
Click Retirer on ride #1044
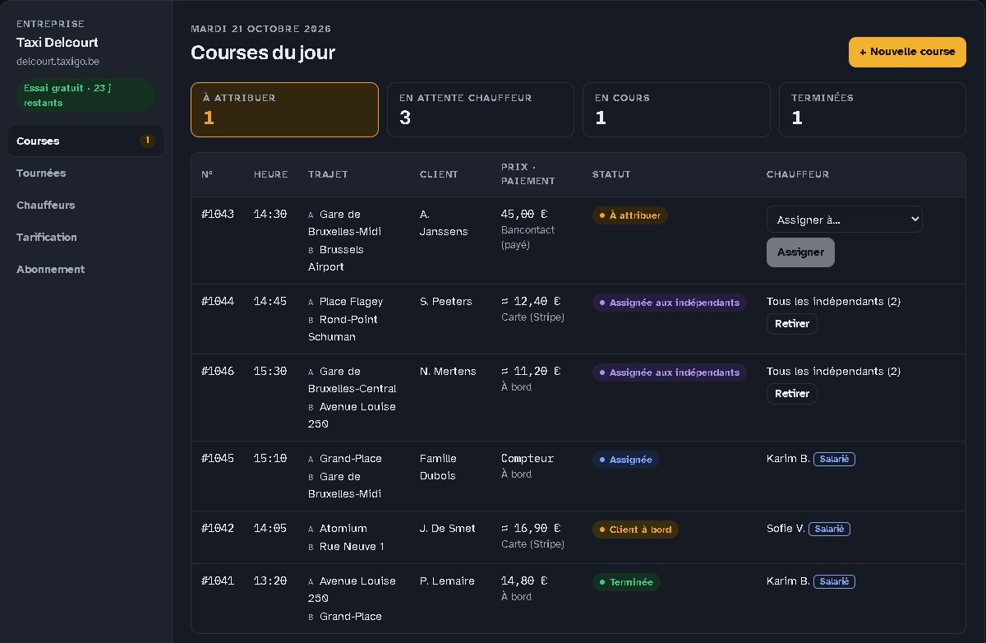click(x=792, y=324)
